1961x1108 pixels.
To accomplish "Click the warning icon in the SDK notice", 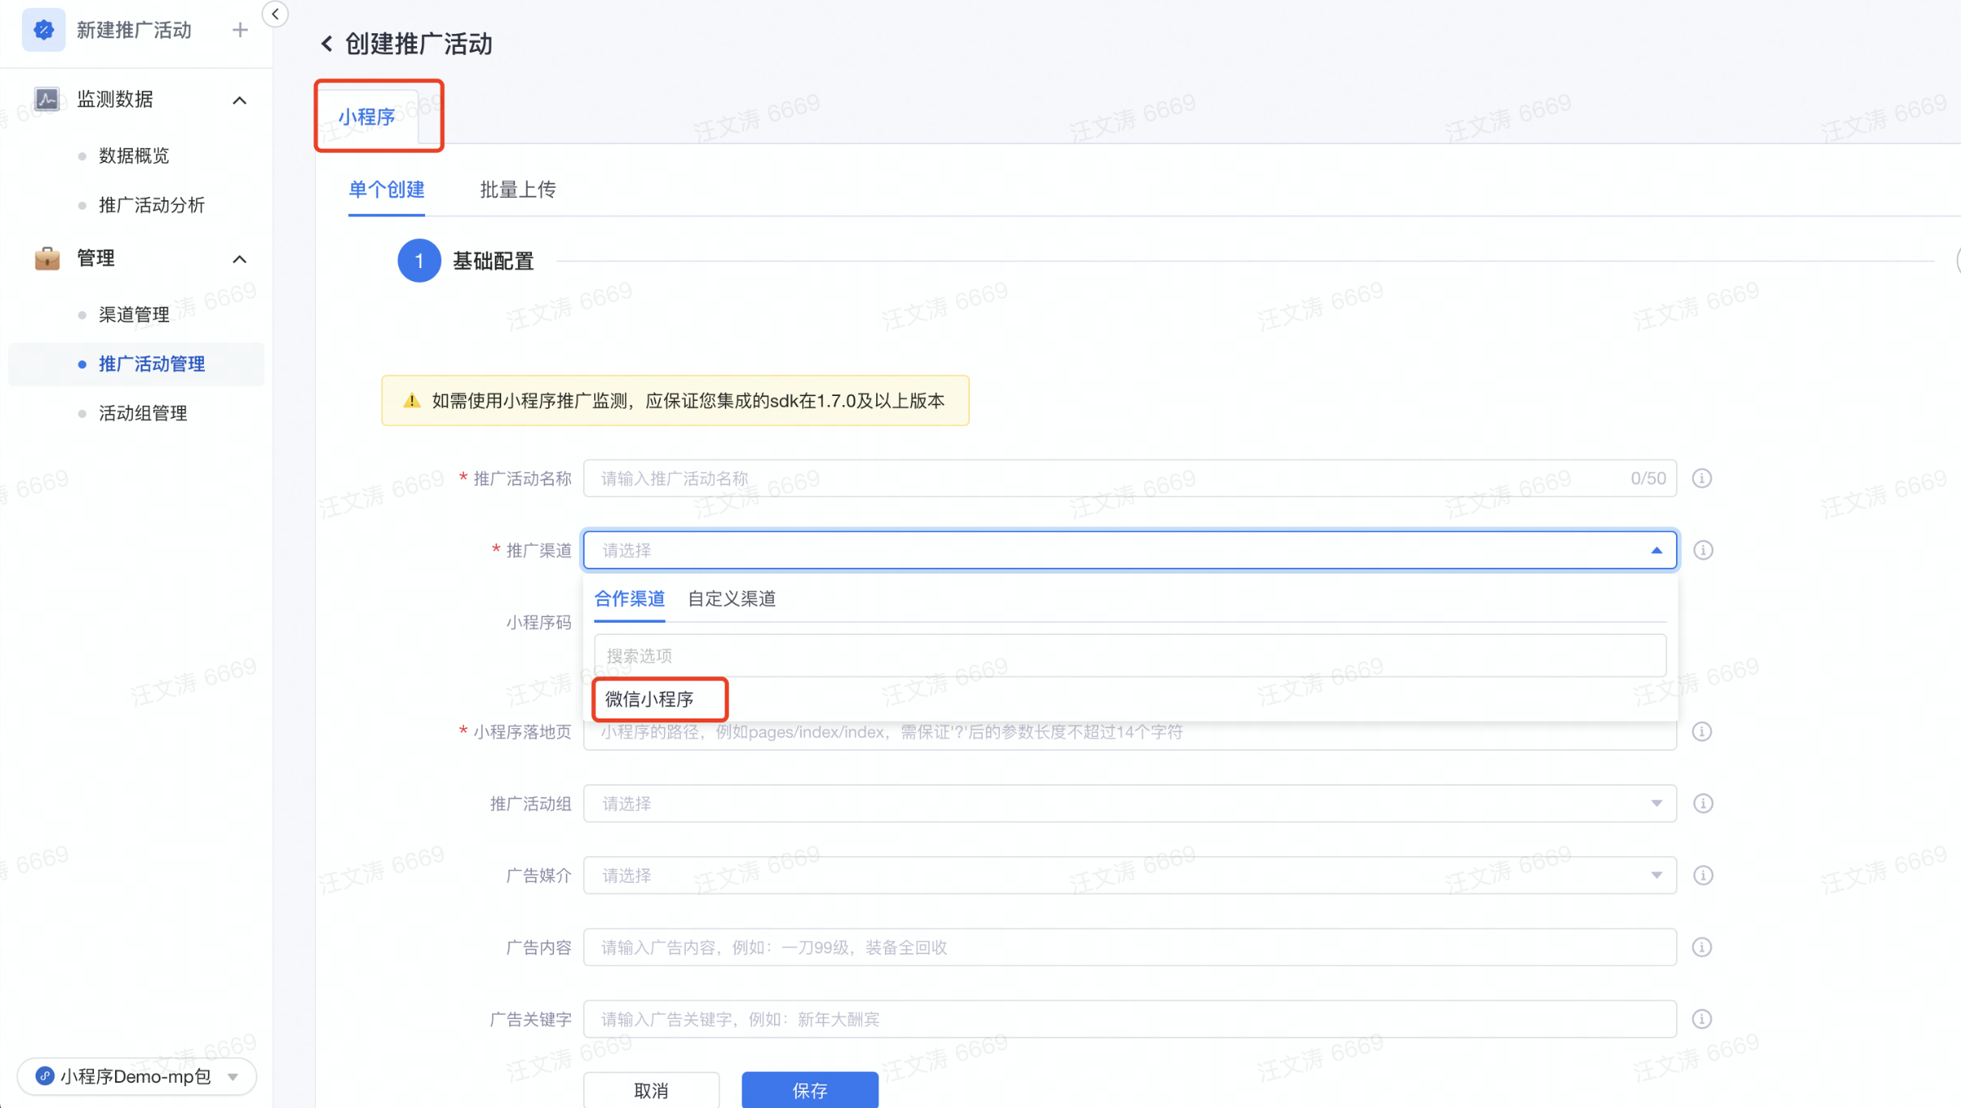I will tap(411, 401).
